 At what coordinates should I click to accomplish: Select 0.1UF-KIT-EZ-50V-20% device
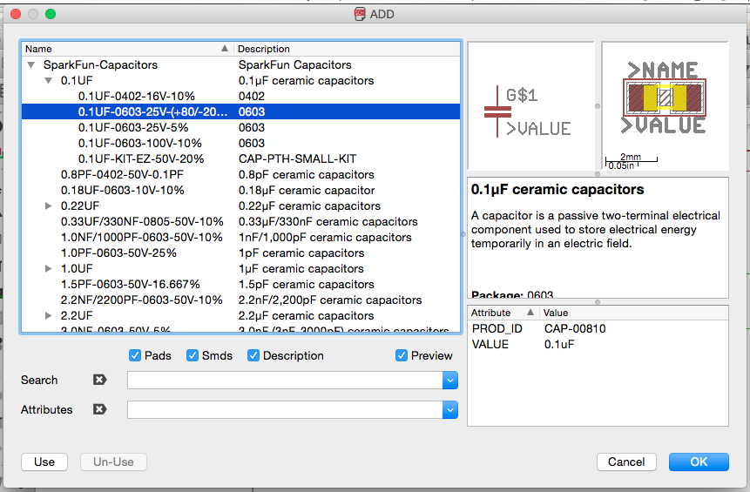pos(141,158)
